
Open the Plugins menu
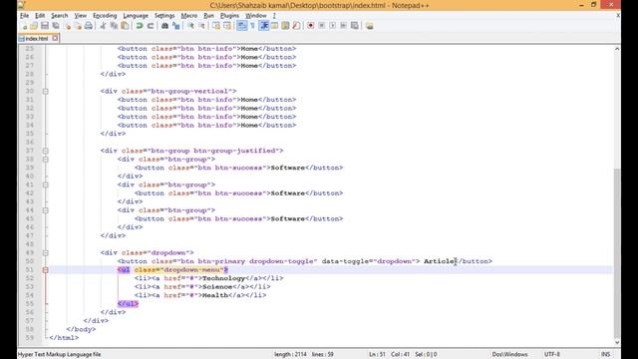(229, 16)
